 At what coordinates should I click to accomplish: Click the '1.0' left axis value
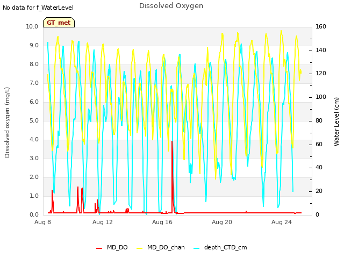coord(34,196)
